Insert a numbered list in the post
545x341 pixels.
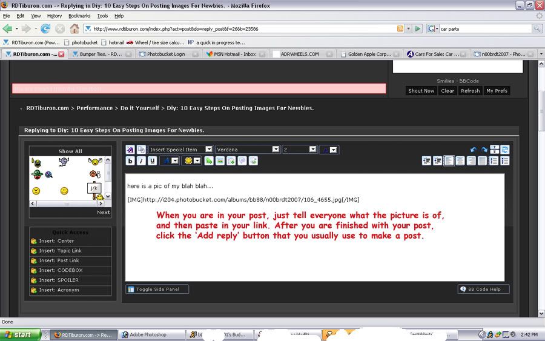click(494, 161)
